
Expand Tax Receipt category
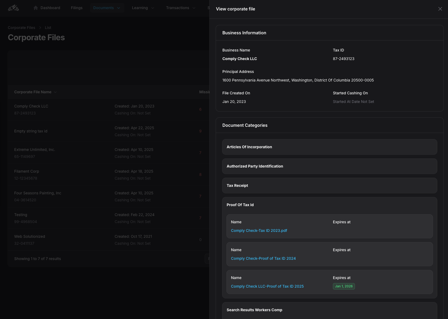pyautogui.click(x=329, y=186)
